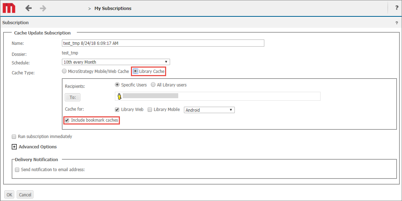Click the To: recipients button
This screenshot has width=402, height=201.
(x=73, y=97)
